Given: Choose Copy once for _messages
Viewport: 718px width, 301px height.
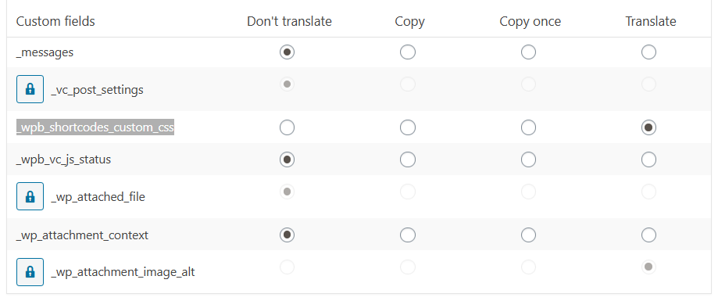Looking at the screenshot, I should click(528, 52).
